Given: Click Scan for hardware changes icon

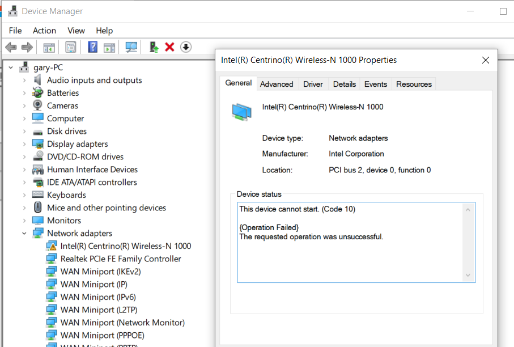Looking at the screenshot, I should point(131,47).
